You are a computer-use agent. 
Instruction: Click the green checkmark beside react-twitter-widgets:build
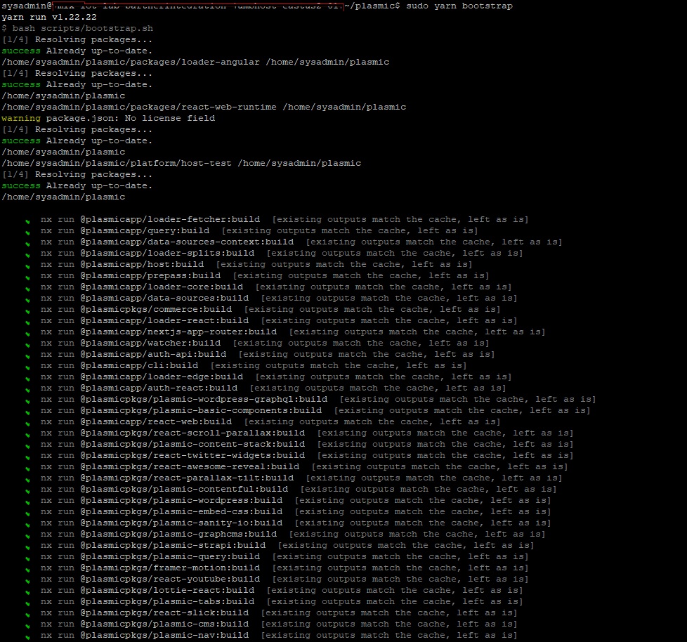coord(27,457)
